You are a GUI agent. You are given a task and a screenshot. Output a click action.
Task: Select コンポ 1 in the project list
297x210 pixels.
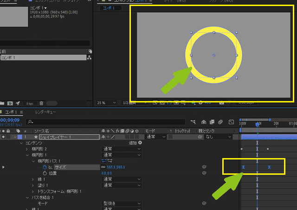tap(44, 57)
